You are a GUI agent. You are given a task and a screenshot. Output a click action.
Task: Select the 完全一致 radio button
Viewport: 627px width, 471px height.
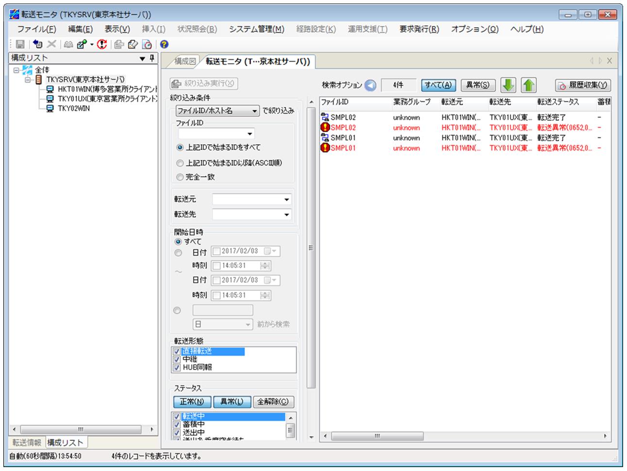[180, 177]
